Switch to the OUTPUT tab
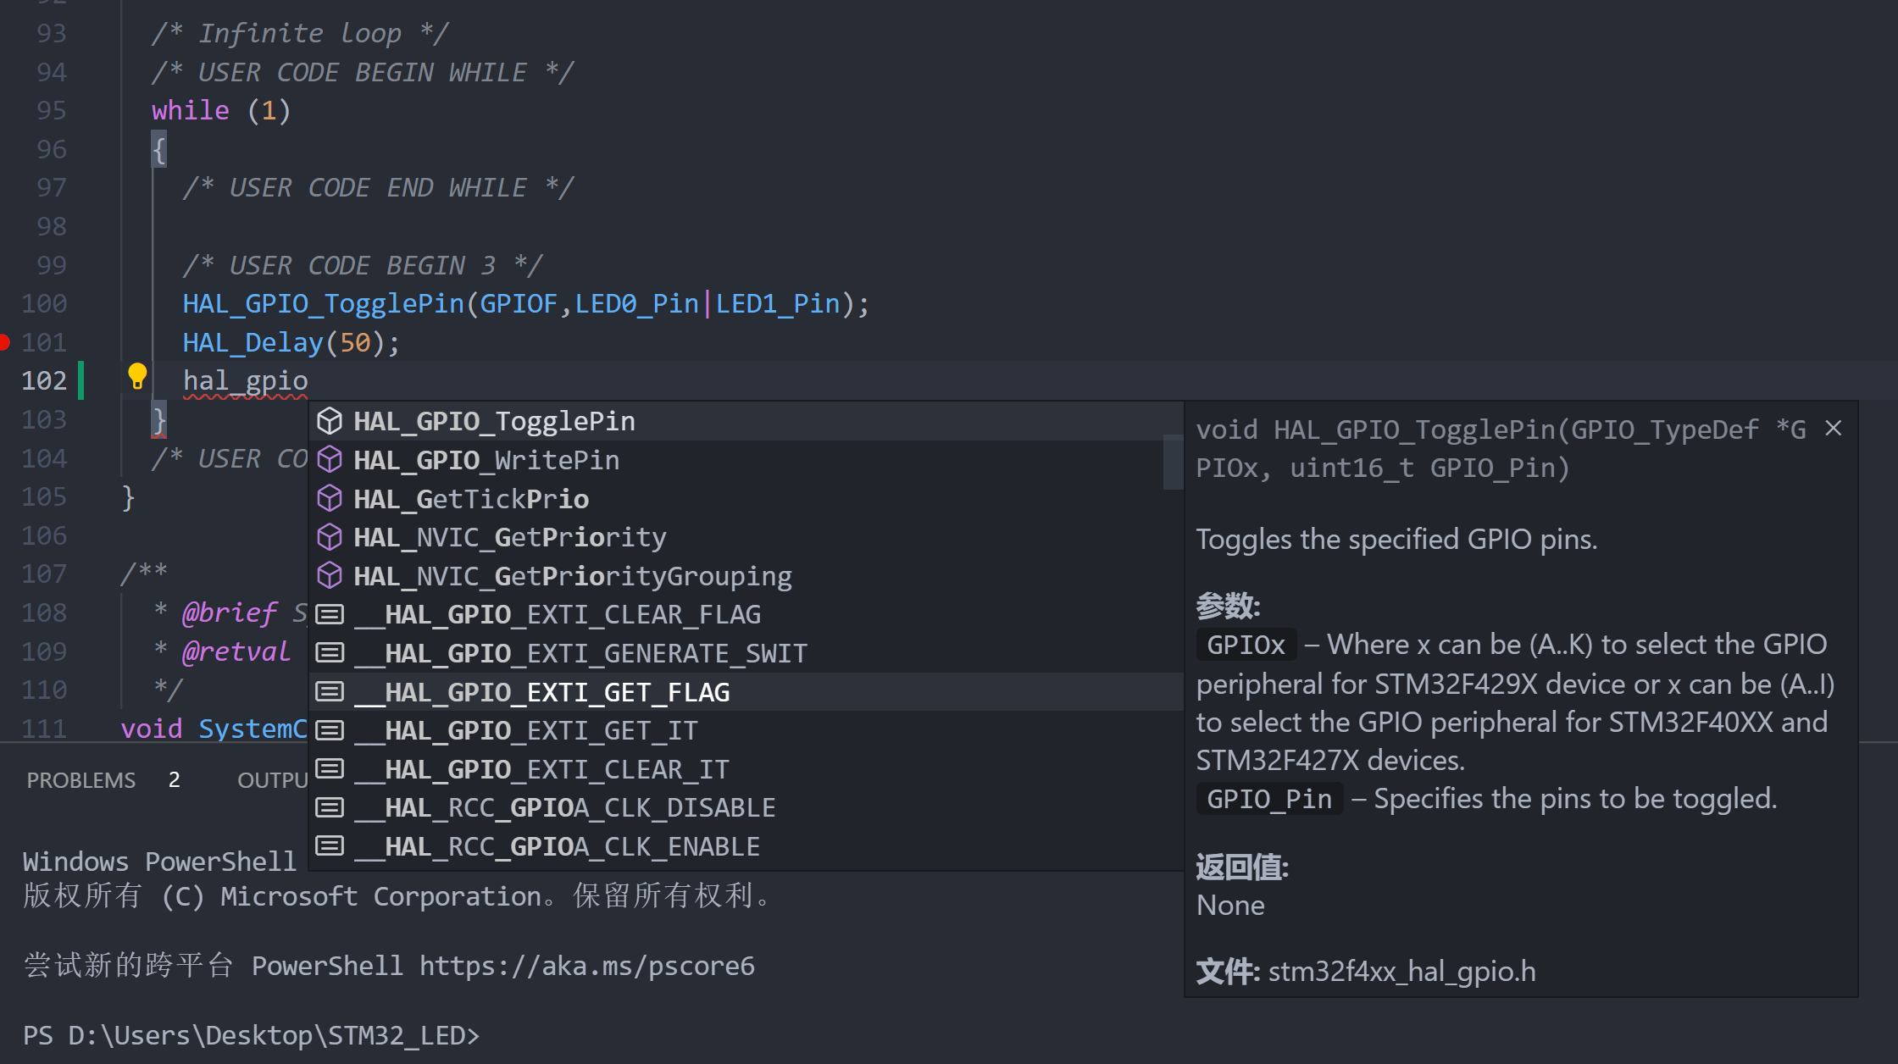 coord(271,779)
